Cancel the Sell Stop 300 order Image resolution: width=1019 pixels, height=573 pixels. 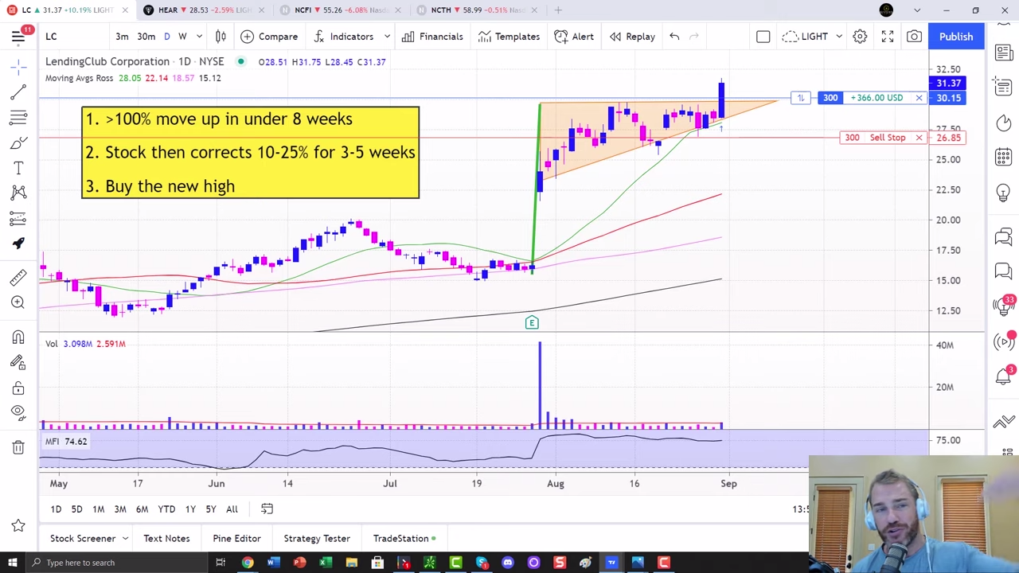pyautogui.click(x=919, y=137)
